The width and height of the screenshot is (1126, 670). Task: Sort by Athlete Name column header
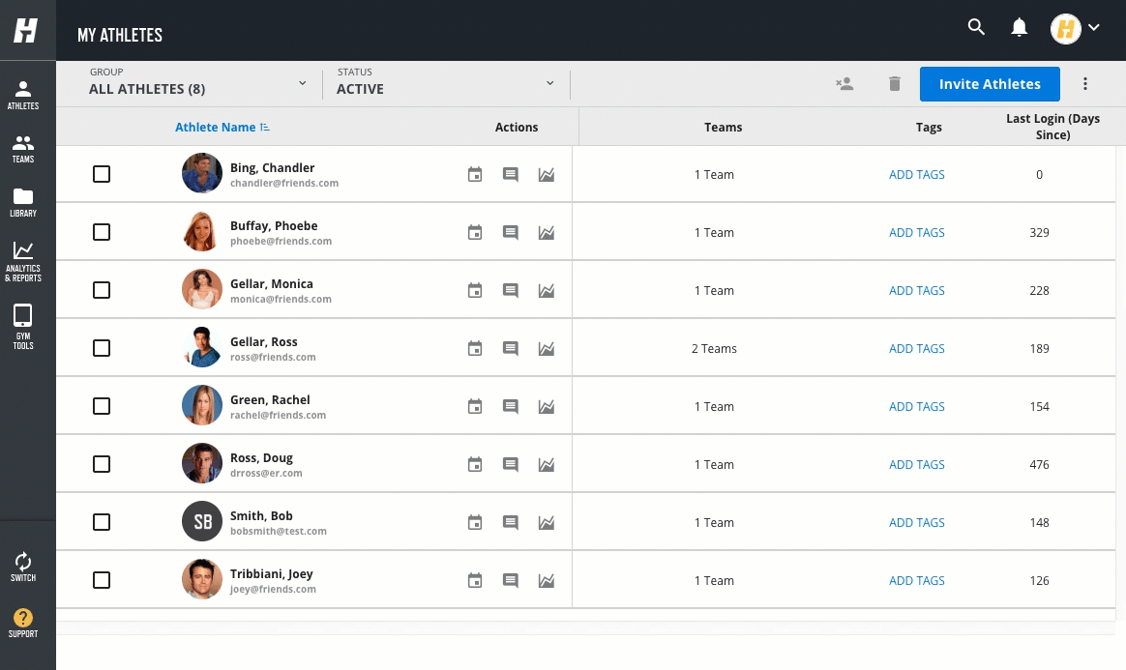pyautogui.click(x=216, y=127)
